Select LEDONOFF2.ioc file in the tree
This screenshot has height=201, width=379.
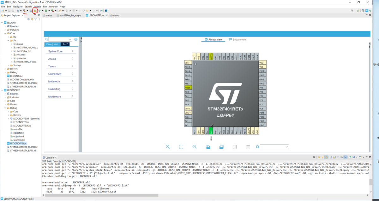tap(18, 143)
